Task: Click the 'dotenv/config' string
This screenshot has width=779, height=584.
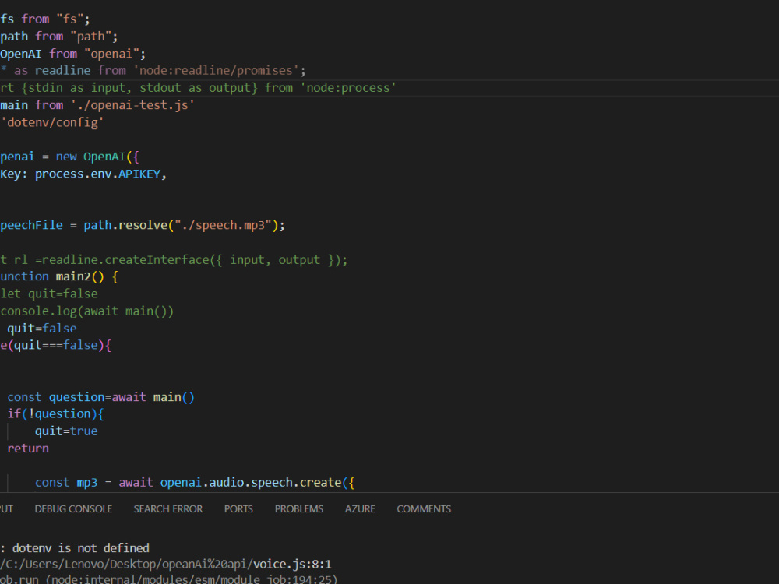Action: pos(52,122)
